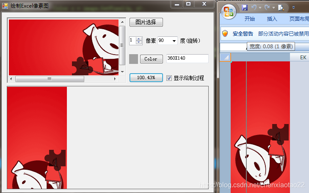Click the pixel size number field
The image size is (309, 193).
[x=132, y=41]
